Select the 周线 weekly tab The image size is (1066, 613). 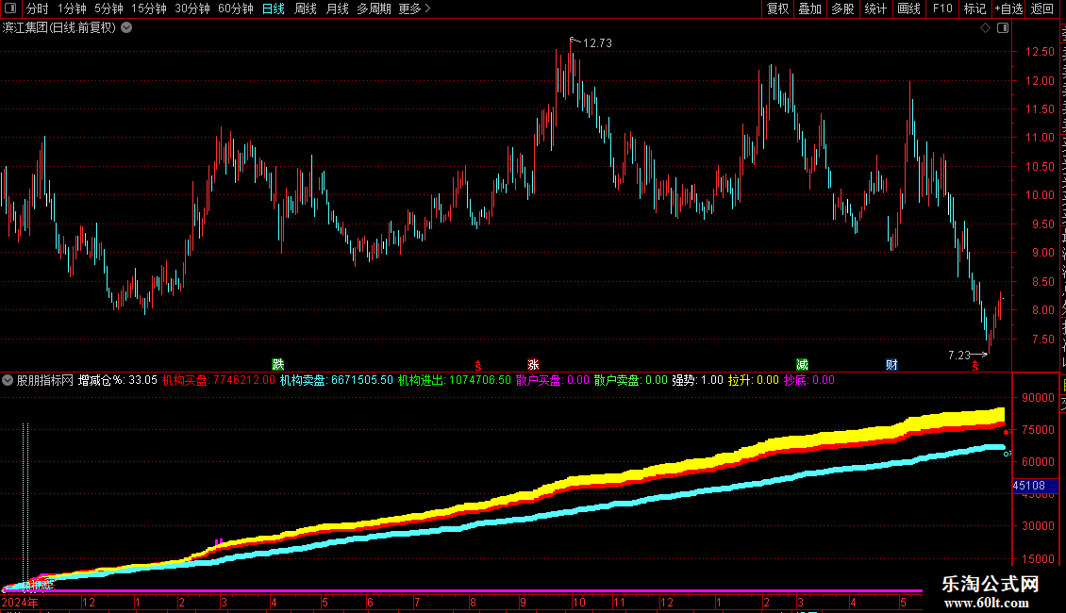[x=306, y=8]
